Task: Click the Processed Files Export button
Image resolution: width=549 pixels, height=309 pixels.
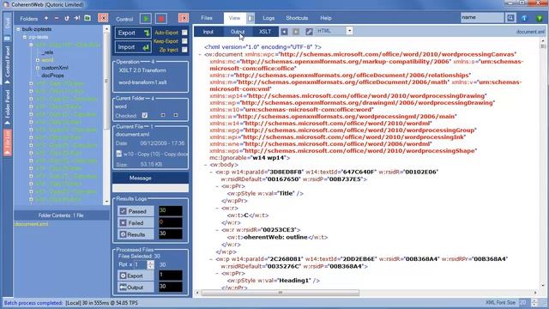Action: pyautogui.click(x=136, y=276)
